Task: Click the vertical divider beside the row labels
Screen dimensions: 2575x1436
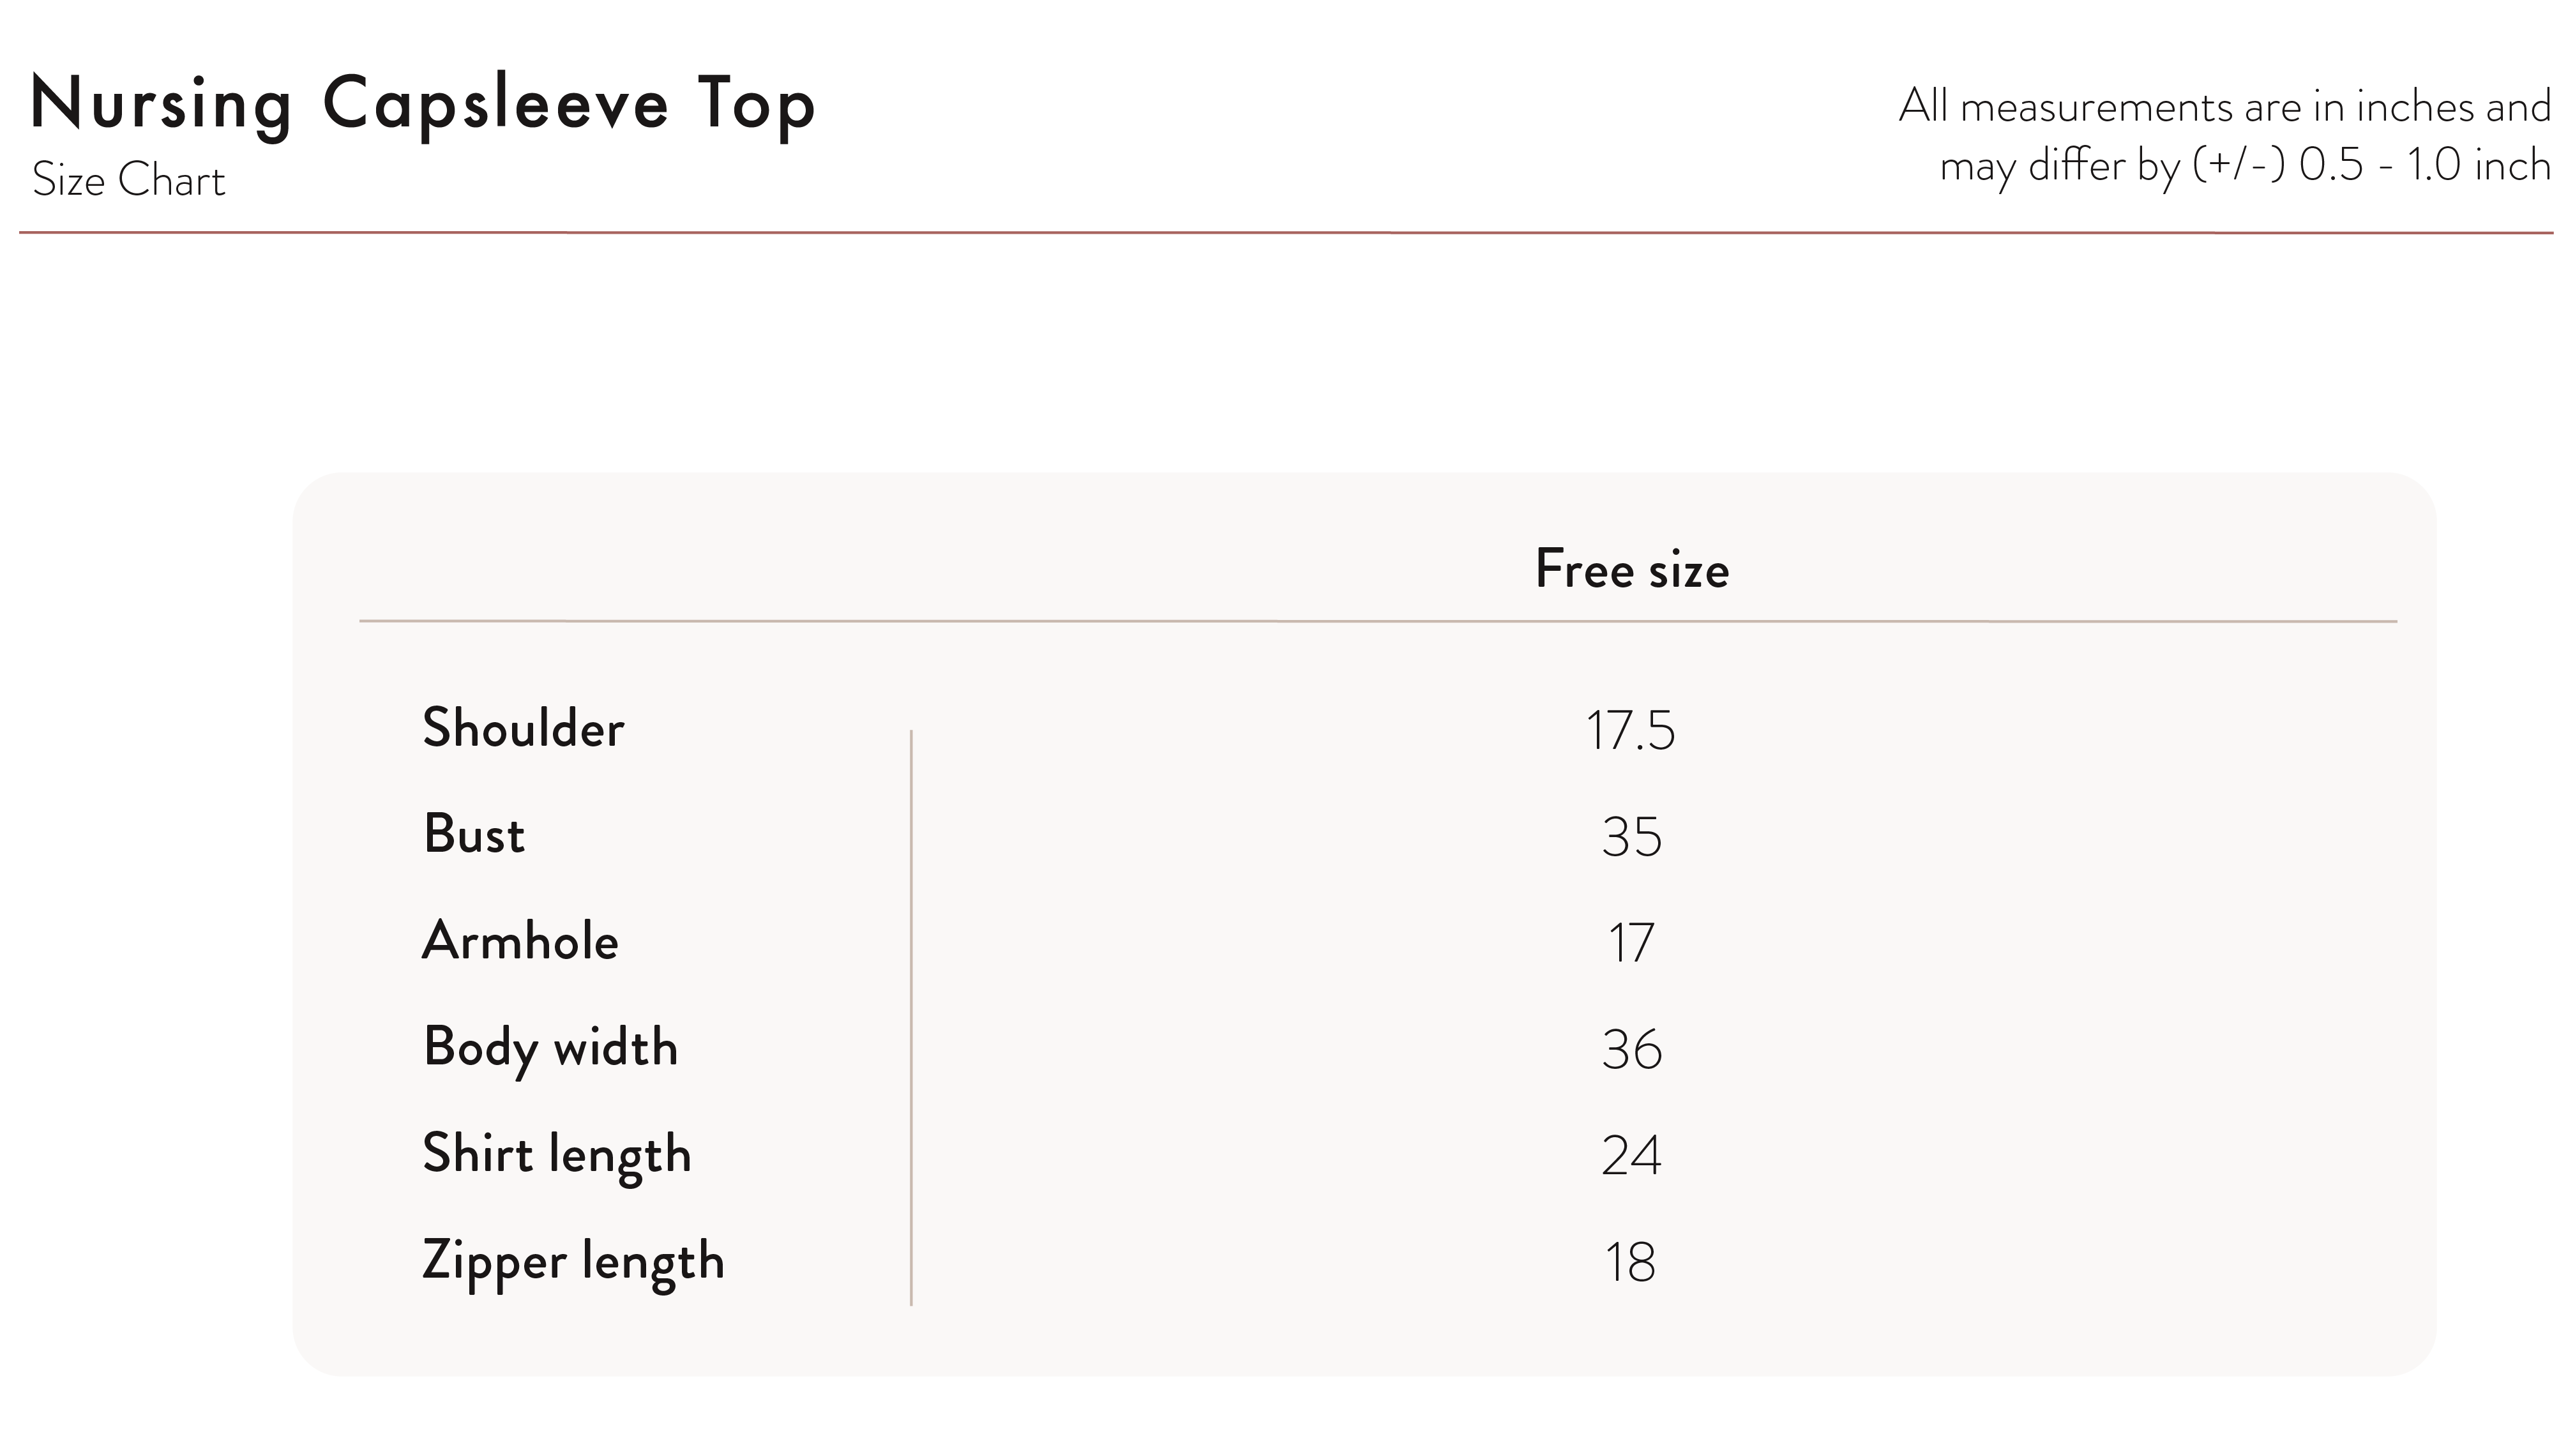Action: click(910, 1017)
